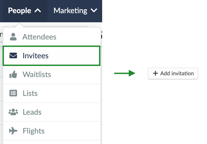Select the Lists menu item

(52, 93)
